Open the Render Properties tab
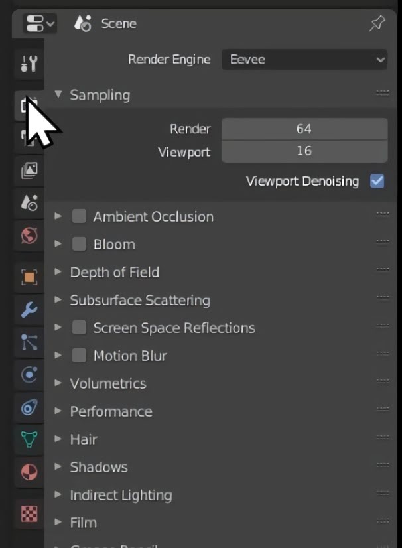This screenshot has width=402, height=548. click(x=28, y=105)
